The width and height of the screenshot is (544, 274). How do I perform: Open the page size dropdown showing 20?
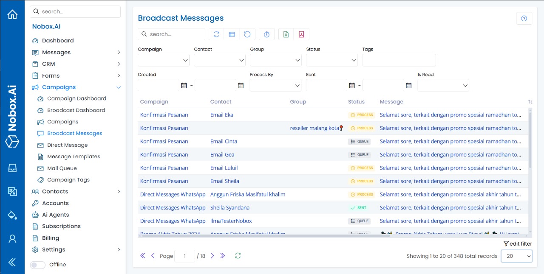[516, 256]
